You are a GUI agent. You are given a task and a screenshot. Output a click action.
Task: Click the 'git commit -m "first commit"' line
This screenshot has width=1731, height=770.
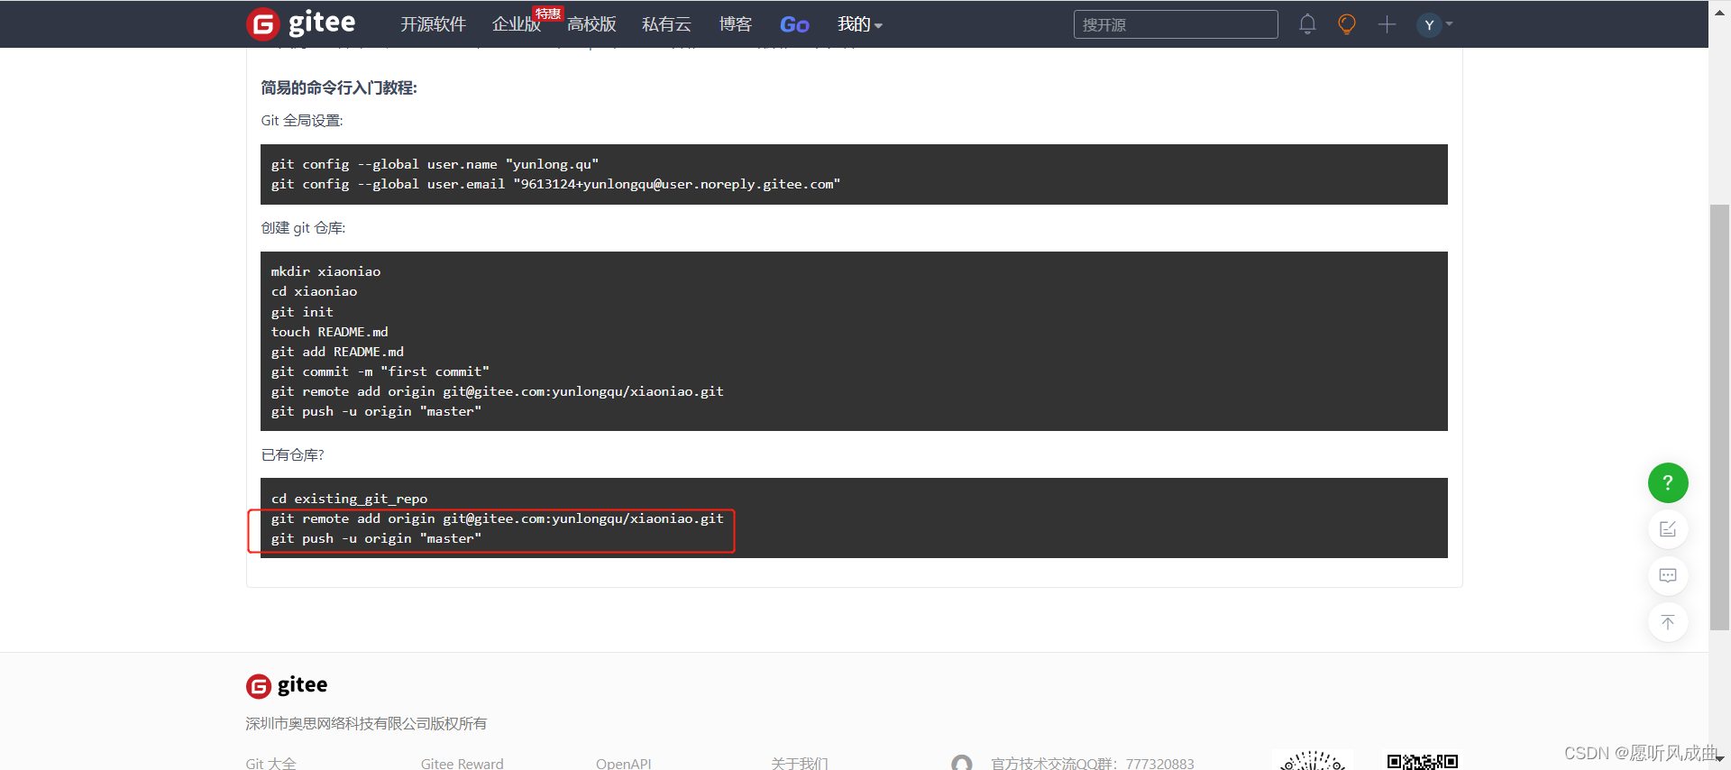pos(380,371)
